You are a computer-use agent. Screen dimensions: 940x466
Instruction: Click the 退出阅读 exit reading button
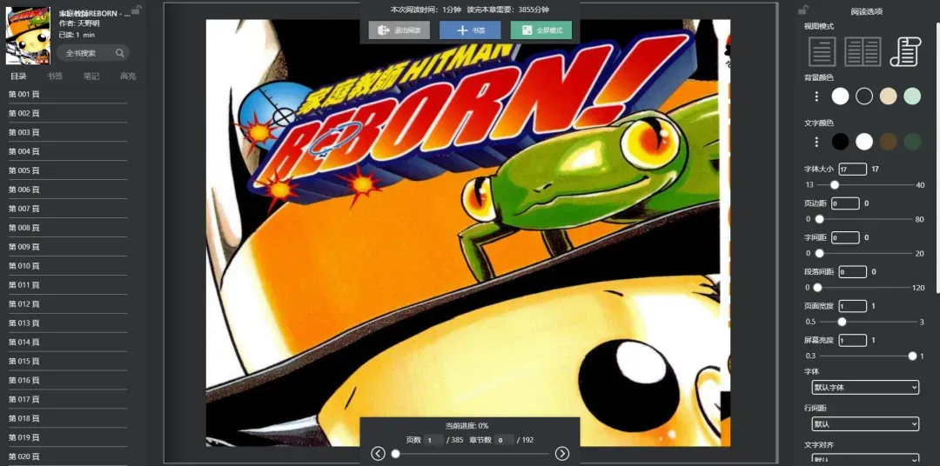[399, 30]
